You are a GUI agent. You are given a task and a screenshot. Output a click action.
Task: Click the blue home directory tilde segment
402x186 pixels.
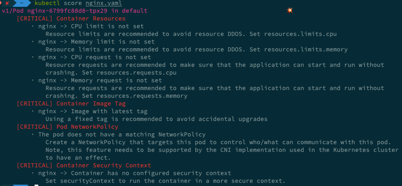21,3
